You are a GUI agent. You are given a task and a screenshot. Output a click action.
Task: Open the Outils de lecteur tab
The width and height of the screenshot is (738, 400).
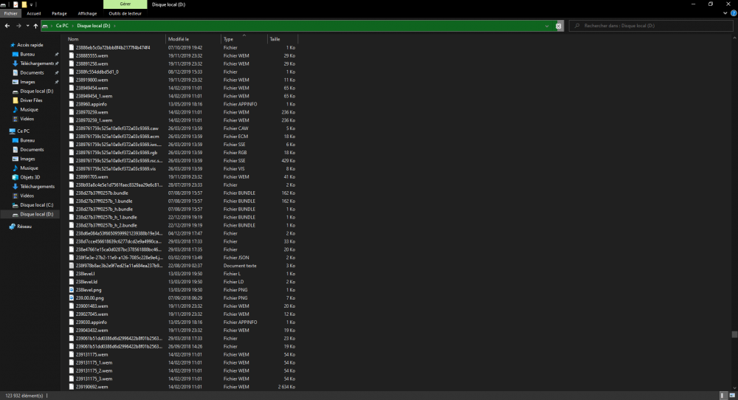click(x=123, y=13)
